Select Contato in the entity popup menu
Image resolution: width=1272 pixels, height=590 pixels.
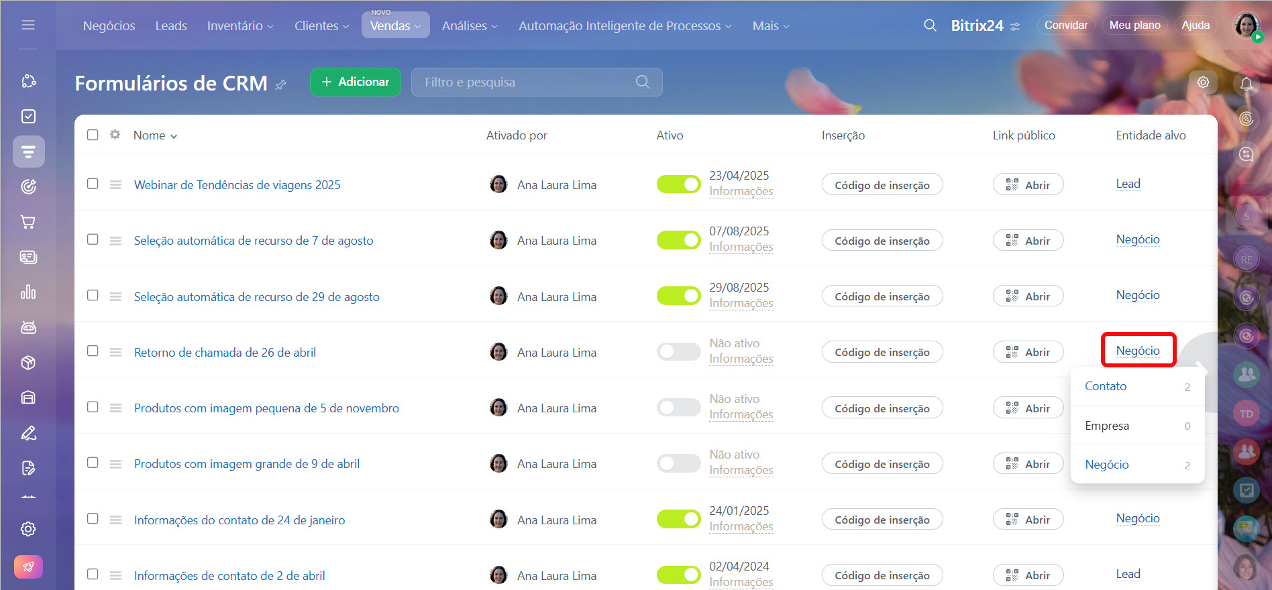(x=1106, y=386)
